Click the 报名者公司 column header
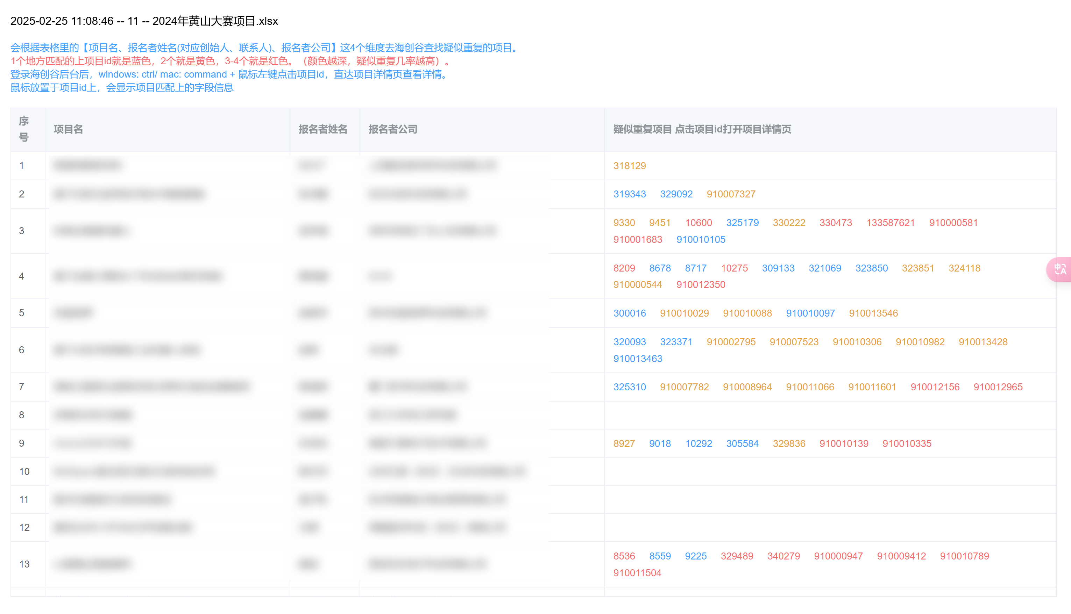 click(392, 129)
